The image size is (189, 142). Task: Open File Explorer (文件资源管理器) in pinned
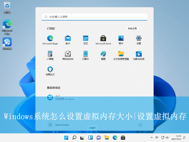coord(121,55)
